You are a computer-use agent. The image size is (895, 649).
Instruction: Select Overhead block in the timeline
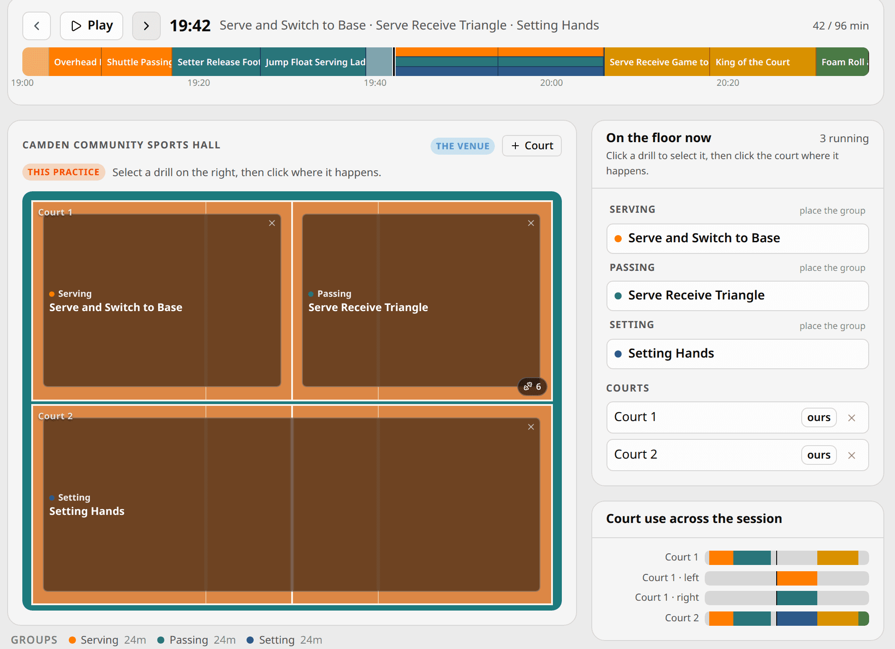pyautogui.click(x=75, y=62)
